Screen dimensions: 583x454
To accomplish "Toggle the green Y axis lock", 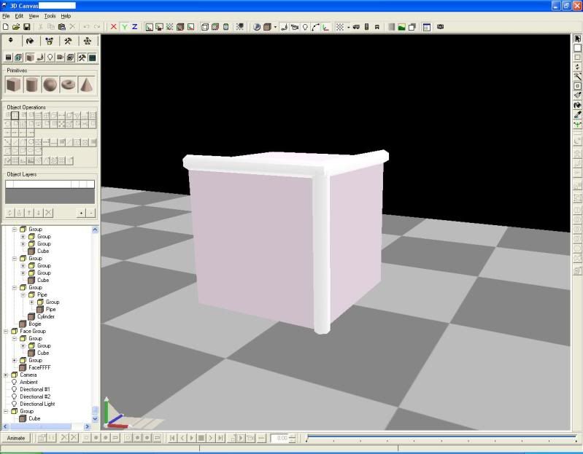I will coord(124,27).
